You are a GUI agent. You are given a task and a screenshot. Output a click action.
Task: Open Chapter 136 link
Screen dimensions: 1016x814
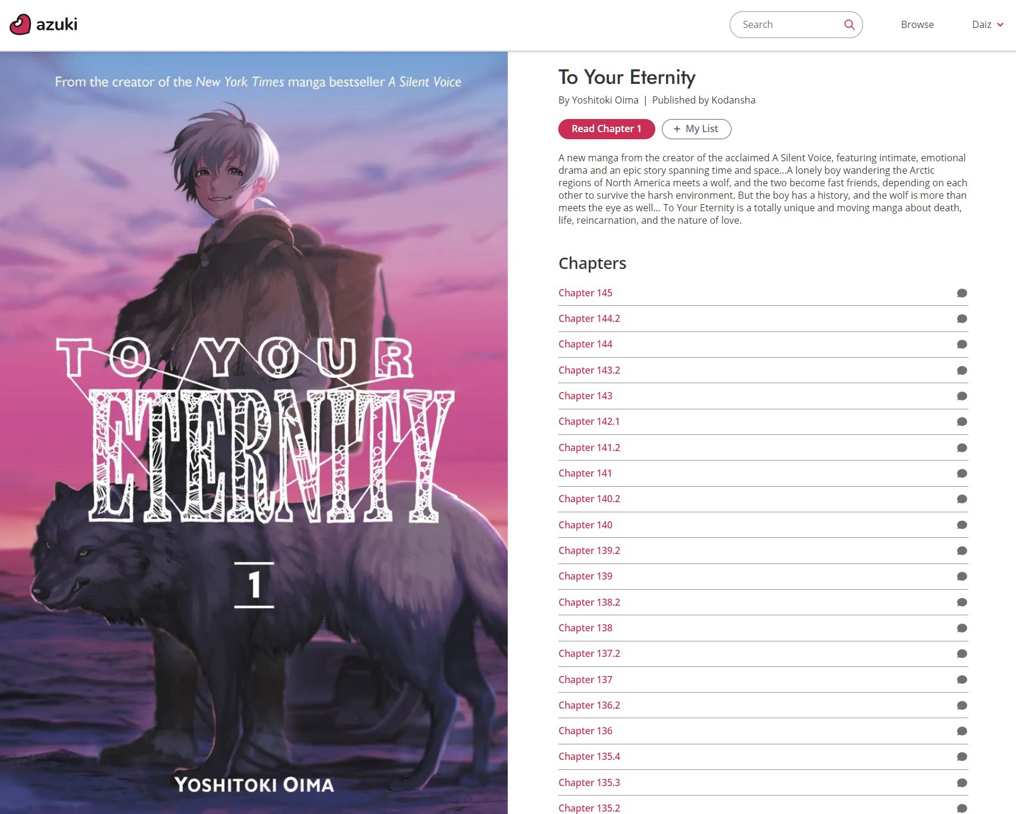click(x=585, y=731)
